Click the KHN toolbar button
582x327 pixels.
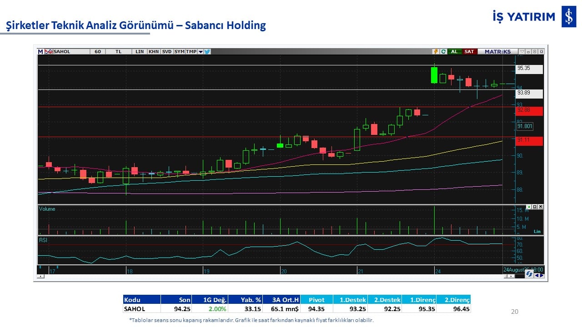(x=154, y=52)
